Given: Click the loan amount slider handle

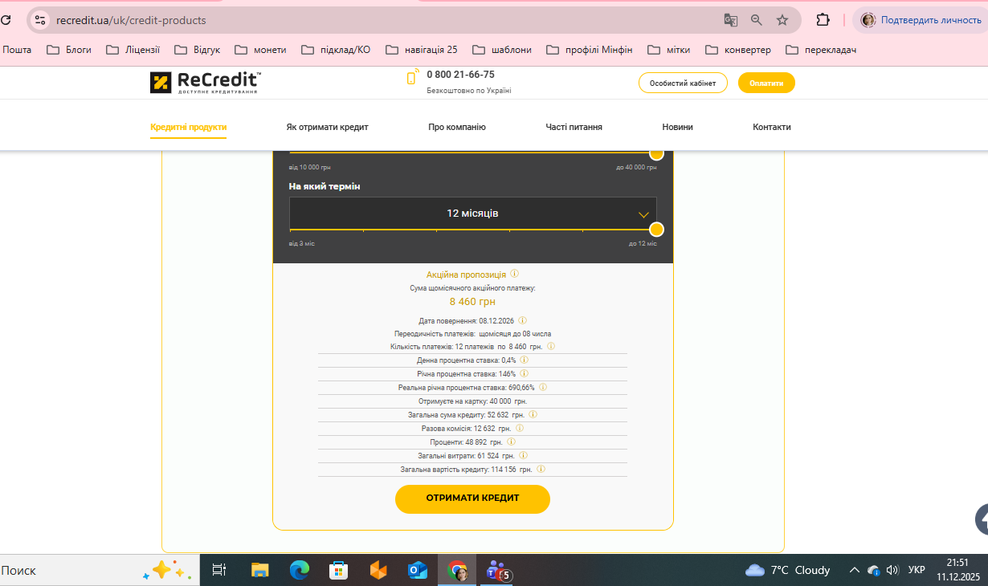Looking at the screenshot, I should tap(656, 153).
